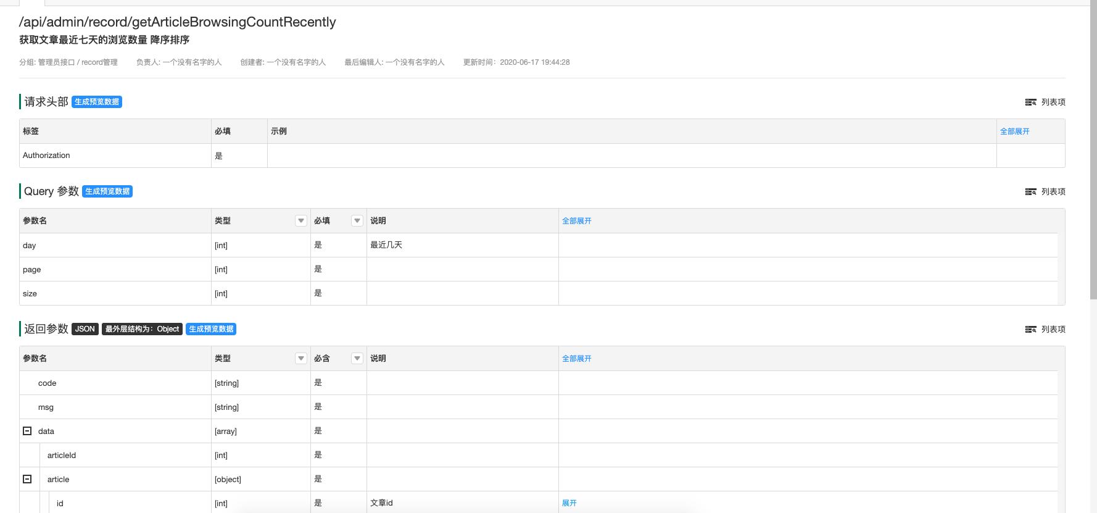The height and width of the screenshot is (513, 1097).
Task: Click the [array] type of data
Action: (x=226, y=432)
